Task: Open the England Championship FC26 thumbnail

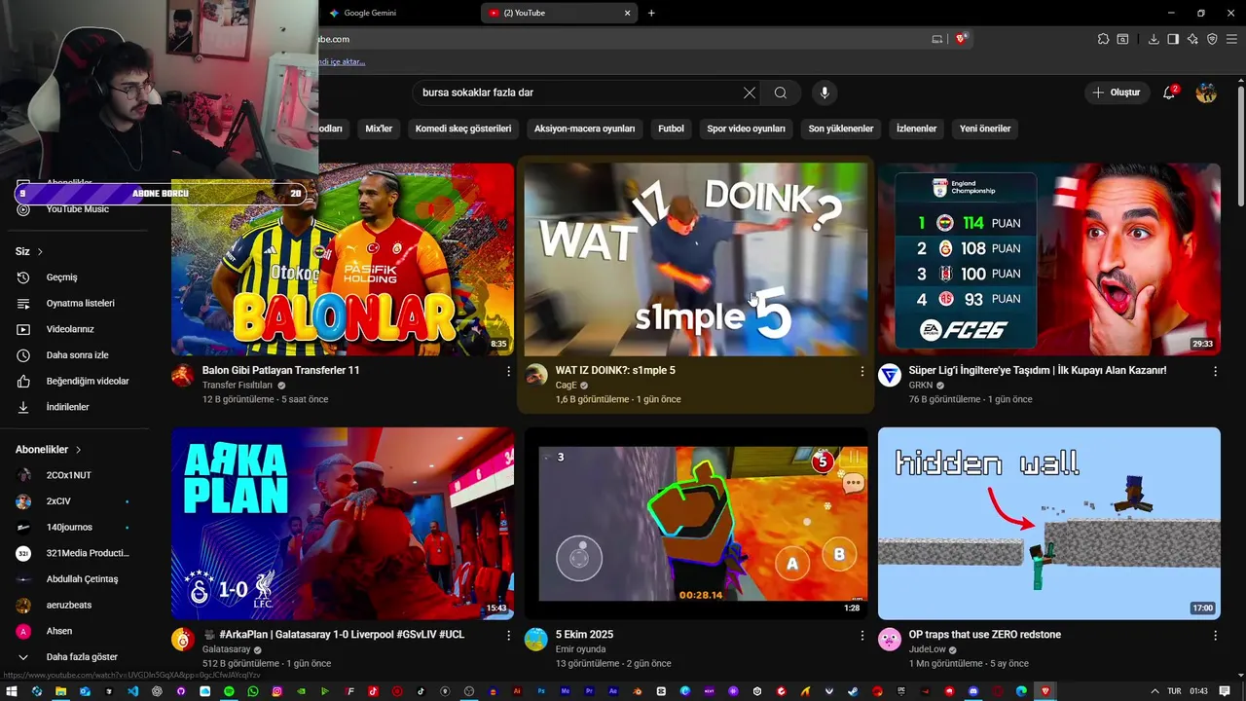Action: [1048, 259]
